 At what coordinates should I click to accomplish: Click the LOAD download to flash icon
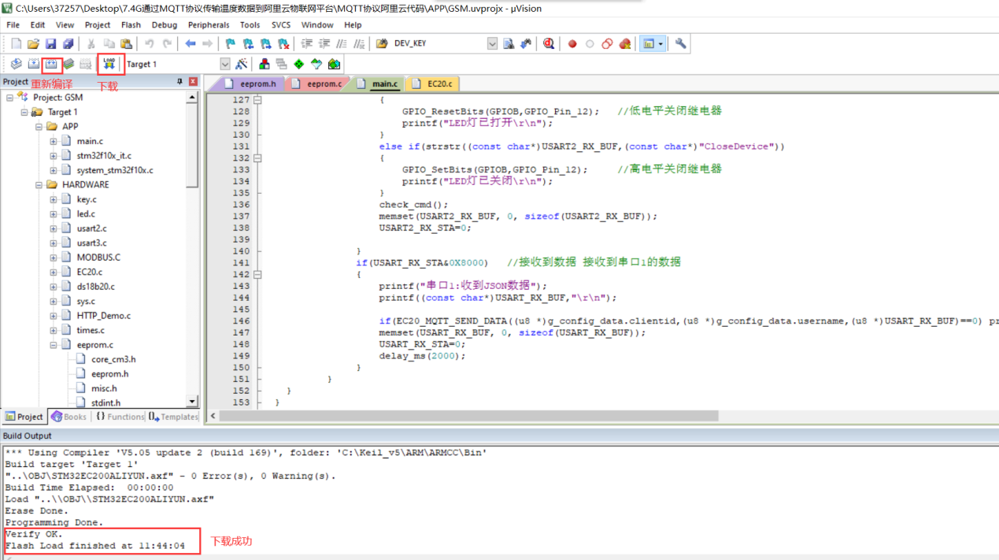click(109, 64)
